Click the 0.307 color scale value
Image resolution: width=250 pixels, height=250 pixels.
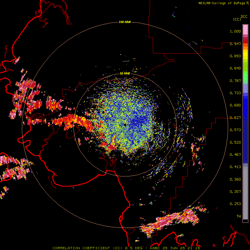tap(235, 192)
